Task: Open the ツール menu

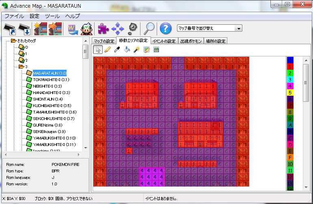Action: 52,16
